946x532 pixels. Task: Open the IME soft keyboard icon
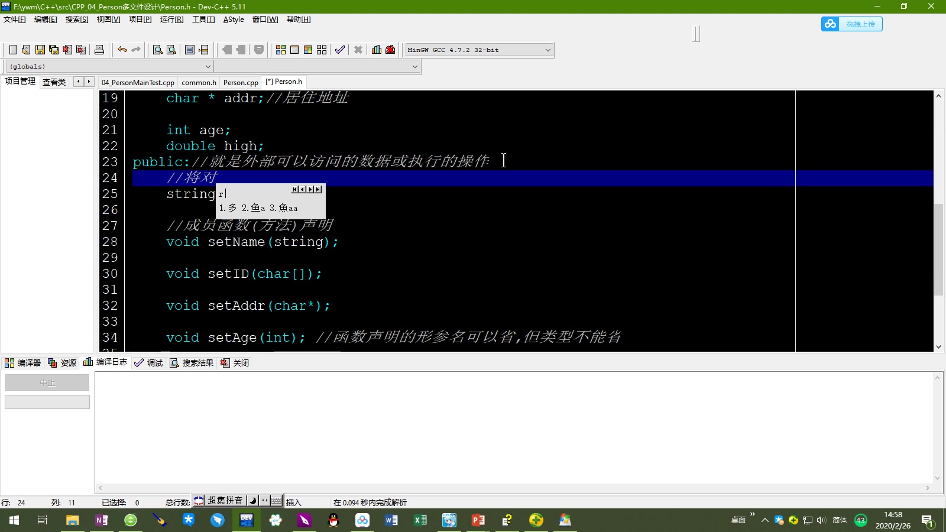click(x=276, y=501)
